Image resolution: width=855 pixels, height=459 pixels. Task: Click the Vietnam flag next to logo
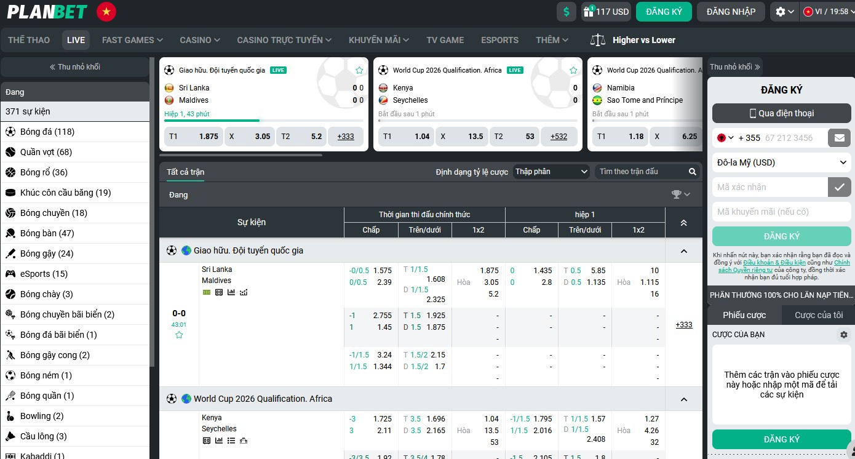tap(106, 12)
